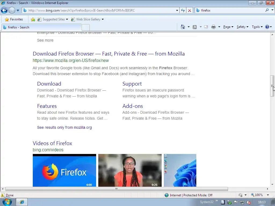
Task: Click the bing.com/videos text
Action: click(x=48, y=150)
